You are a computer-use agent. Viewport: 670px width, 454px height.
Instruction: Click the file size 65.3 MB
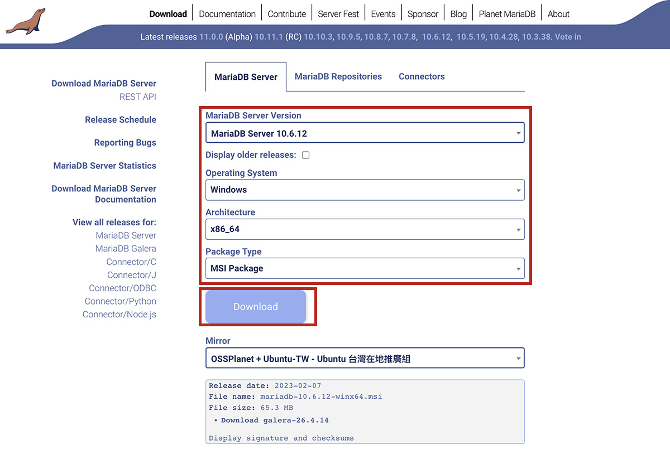click(277, 408)
